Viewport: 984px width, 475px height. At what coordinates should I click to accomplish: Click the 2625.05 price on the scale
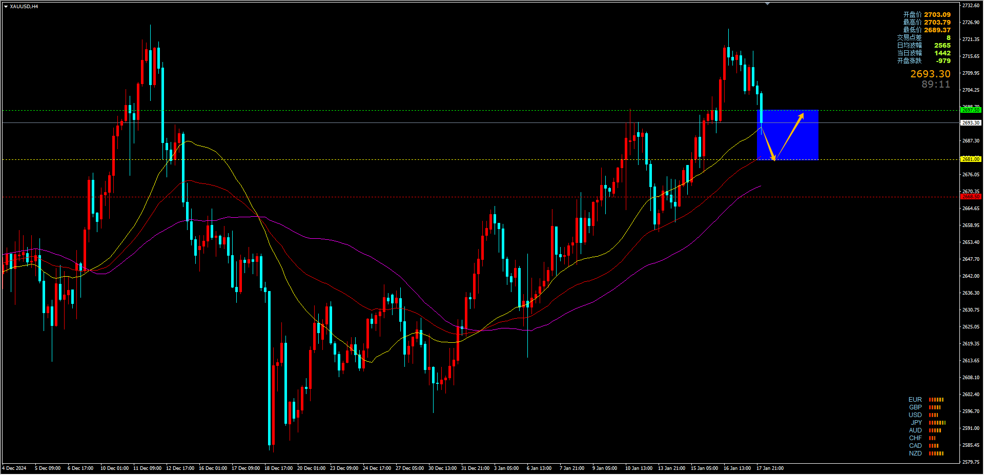971,327
